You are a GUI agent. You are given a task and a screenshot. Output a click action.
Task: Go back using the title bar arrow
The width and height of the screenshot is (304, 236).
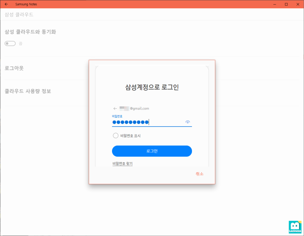coord(6,4)
